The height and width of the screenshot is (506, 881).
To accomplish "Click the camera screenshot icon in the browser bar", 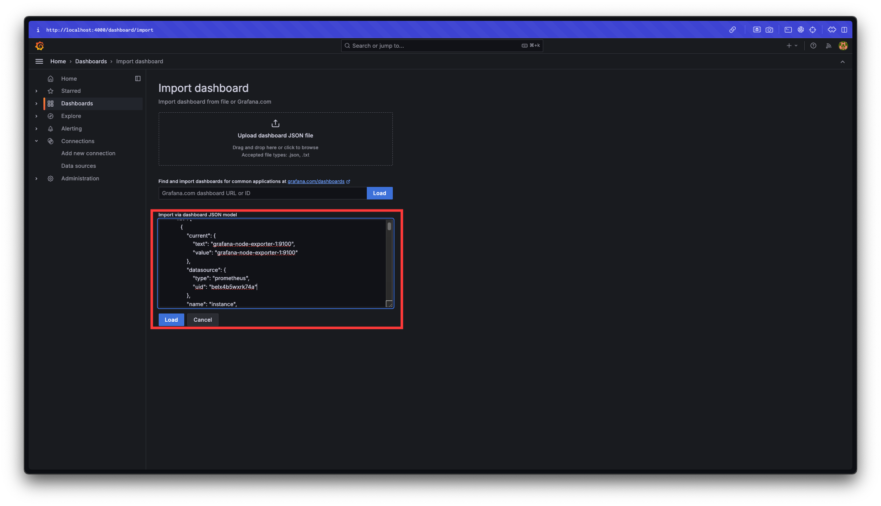I will tap(769, 30).
